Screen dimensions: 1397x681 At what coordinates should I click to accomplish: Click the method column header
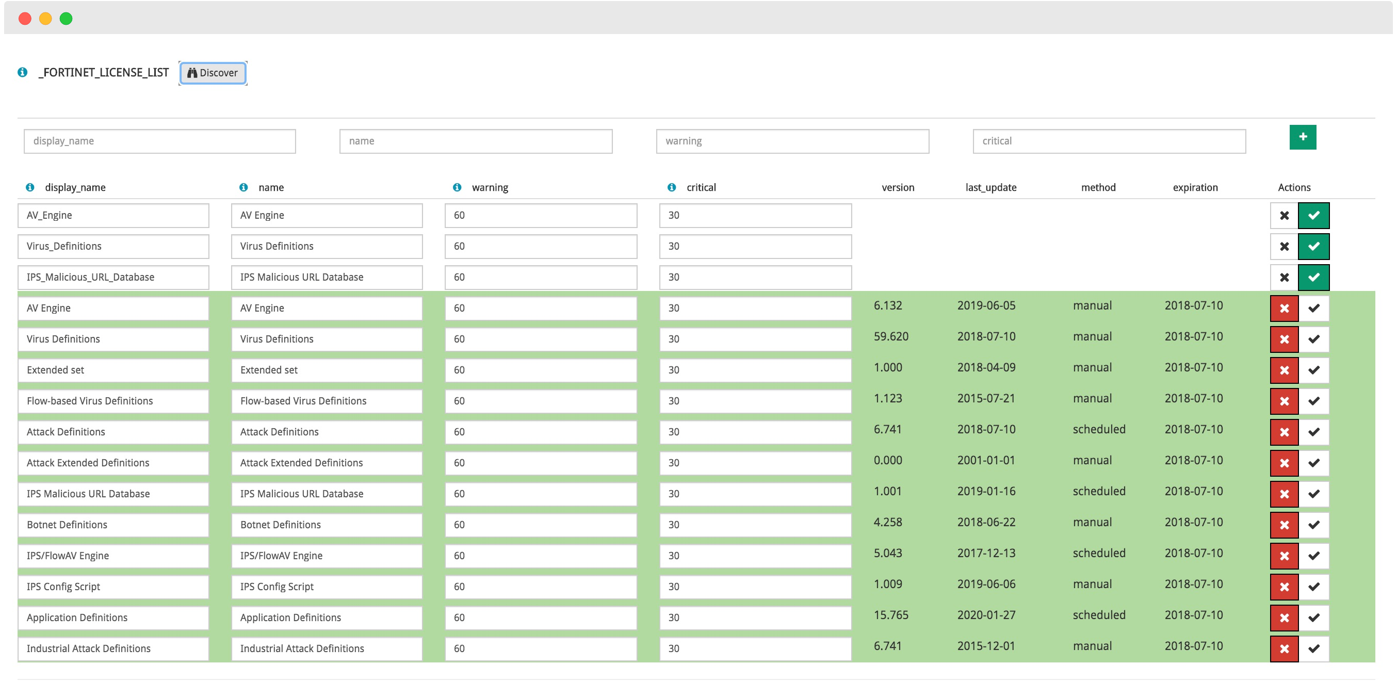[1098, 187]
